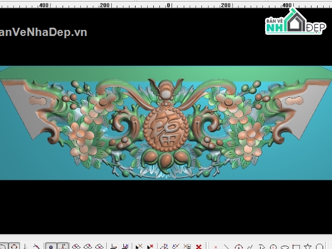Select the polyline drawing tool
The height and width of the screenshot is (249, 332).
pyautogui.click(x=250, y=246)
